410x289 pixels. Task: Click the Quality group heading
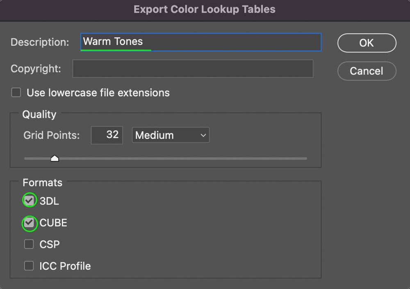[39, 114]
